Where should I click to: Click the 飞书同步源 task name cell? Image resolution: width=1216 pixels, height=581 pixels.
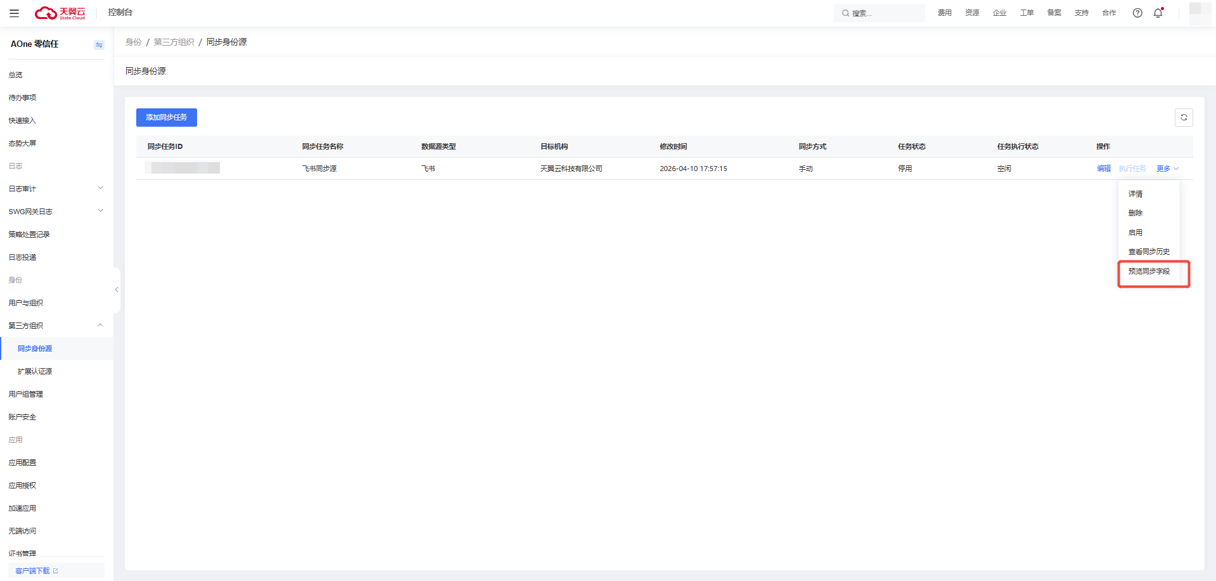pyautogui.click(x=319, y=169)
